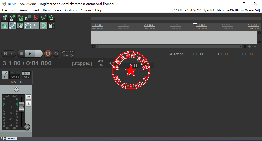Click horizontal scrollbar left arrow
Screen dimensions: 262x141
(x=93, y=46)
